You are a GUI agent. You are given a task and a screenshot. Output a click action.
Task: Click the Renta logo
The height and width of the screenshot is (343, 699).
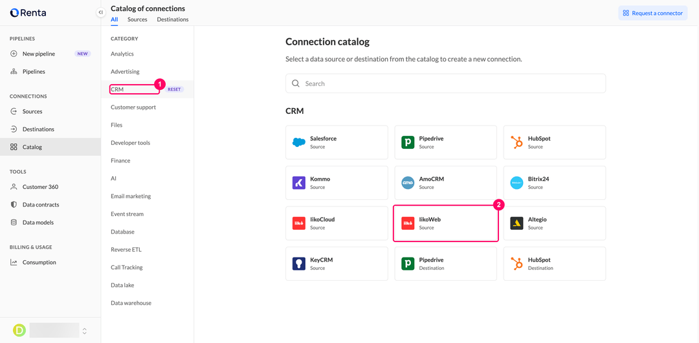[28, 13]
